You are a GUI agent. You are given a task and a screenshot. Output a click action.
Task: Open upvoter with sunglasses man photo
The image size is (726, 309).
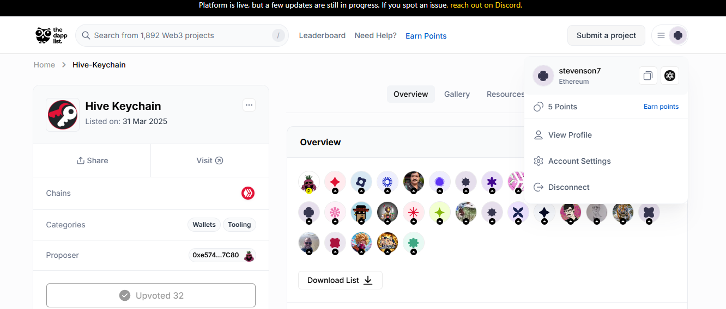pos(309,243)
